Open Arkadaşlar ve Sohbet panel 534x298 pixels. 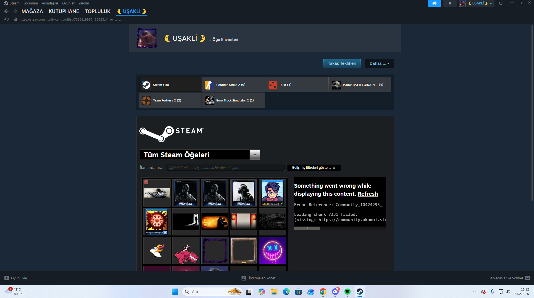tap(510, 278)
